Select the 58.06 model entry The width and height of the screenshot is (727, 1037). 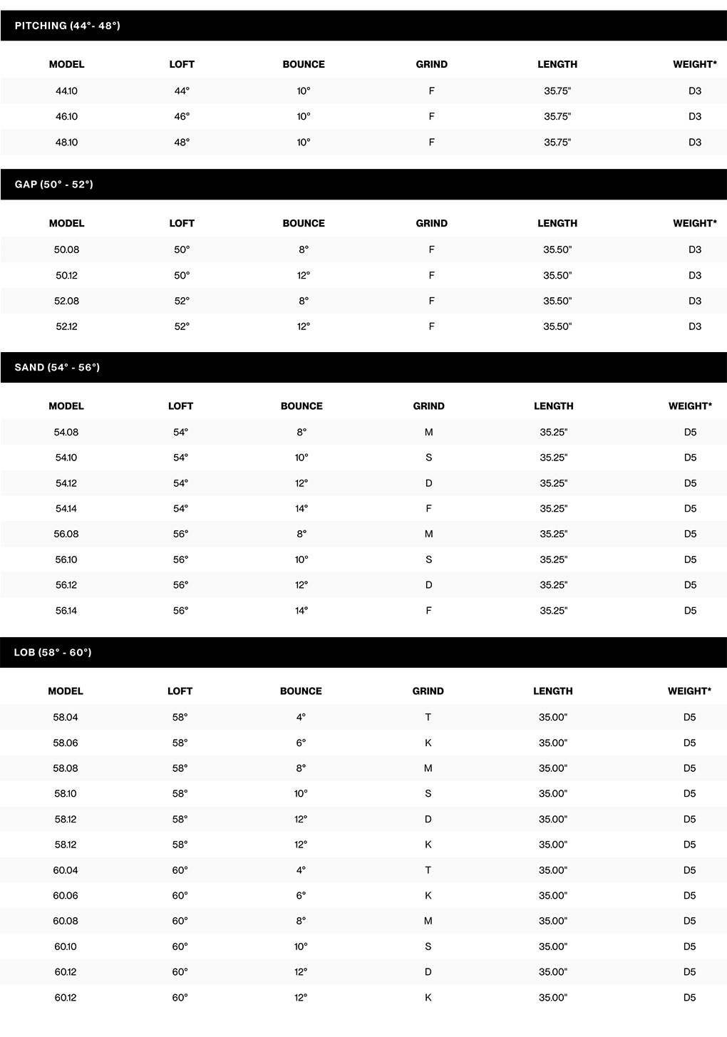[x=66, y=743]
